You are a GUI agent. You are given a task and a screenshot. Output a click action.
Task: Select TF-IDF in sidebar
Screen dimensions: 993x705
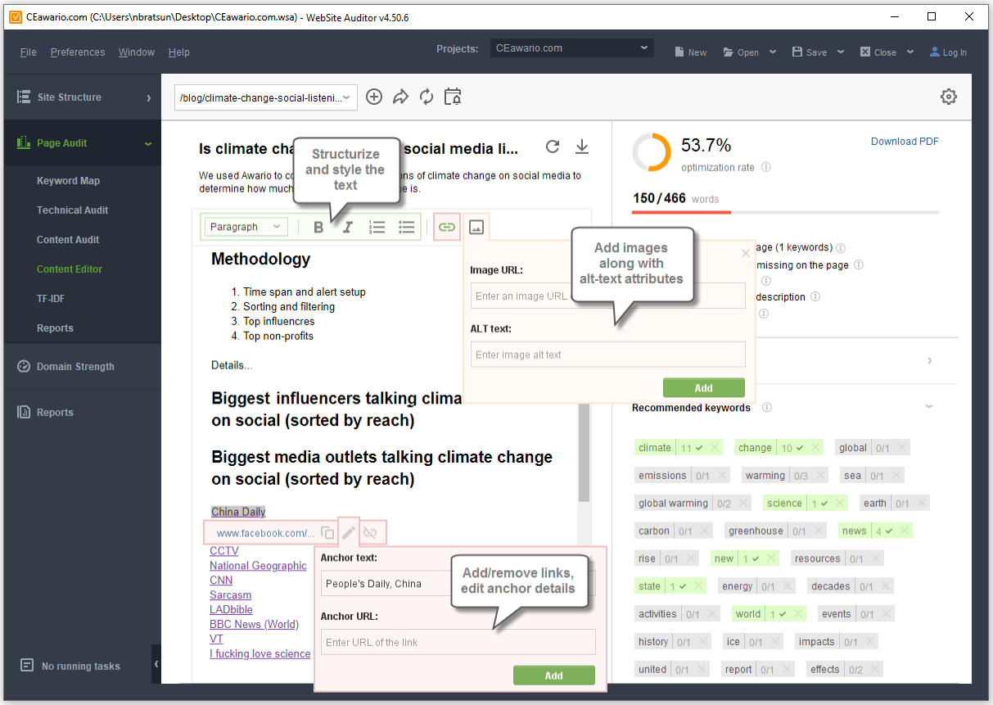pyautogui.click(x=51, y=299)
